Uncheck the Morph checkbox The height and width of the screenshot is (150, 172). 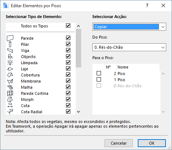(x=68, y=99)
